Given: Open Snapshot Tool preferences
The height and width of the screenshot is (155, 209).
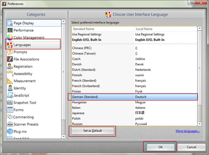Looking at the screenshot, I should click(x=34, y=102).
